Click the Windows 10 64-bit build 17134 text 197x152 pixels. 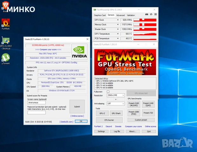tap(62, 91)
